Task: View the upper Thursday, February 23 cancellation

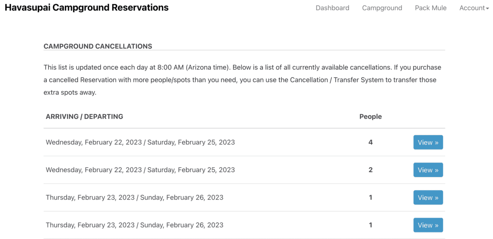Action: click(428, 198)
